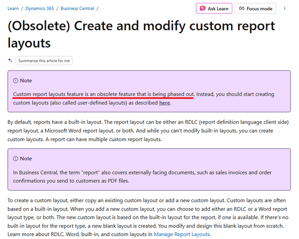Open the three-dot more actions menu
This screenshot has width=299, height=239.
[285, 8]
